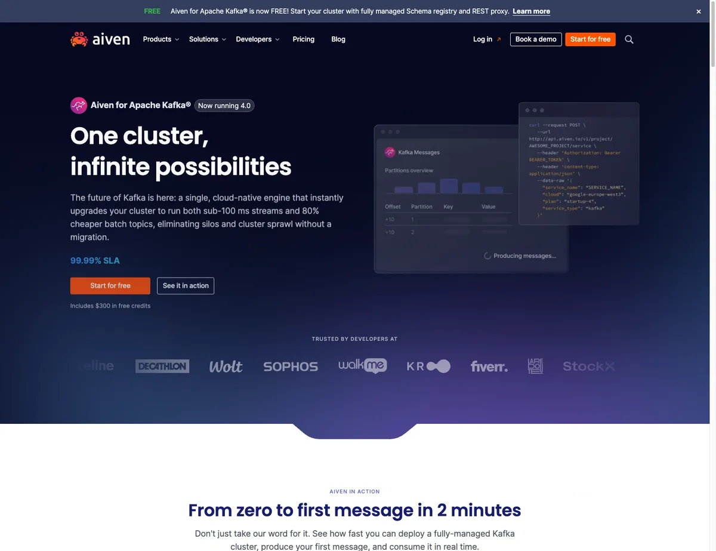Image resolution: width=716 pixels, height=551 pixels.
Task: Click See it in action button
Action: click(186, 286)
